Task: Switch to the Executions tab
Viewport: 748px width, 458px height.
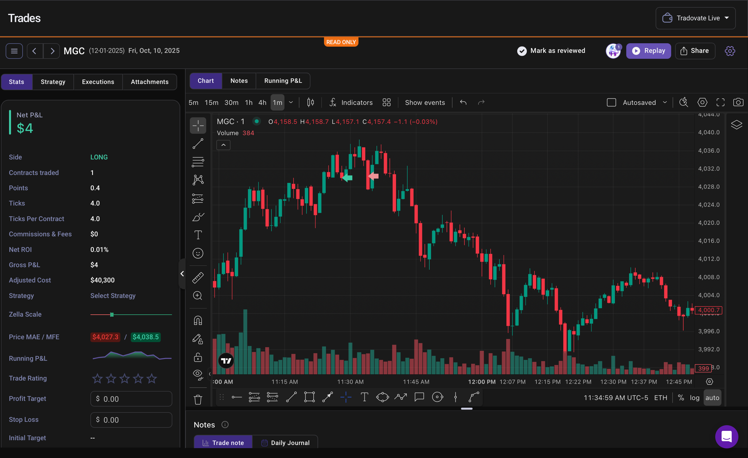Action: tap(98, 82)
